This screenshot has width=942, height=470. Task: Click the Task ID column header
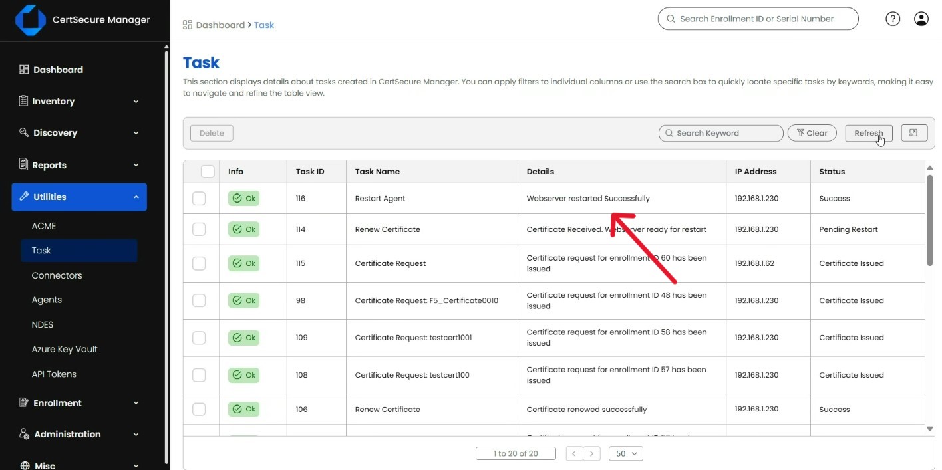coord(310,172)
